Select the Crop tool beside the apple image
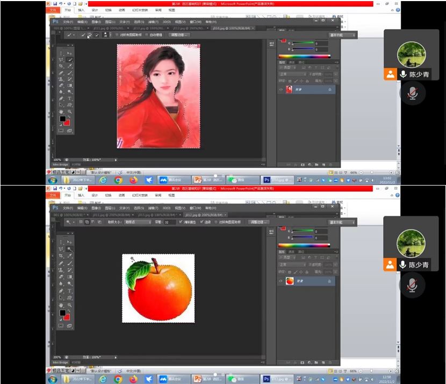This screenshot has height=384, width=446. pos(61,256)
